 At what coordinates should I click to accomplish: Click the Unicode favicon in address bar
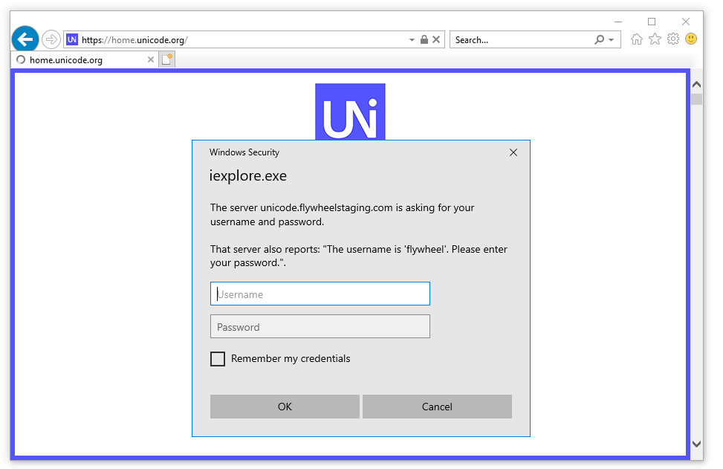point(72,39)
